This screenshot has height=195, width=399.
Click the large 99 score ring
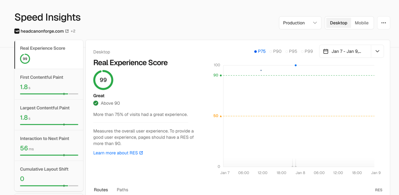(103, 80)
